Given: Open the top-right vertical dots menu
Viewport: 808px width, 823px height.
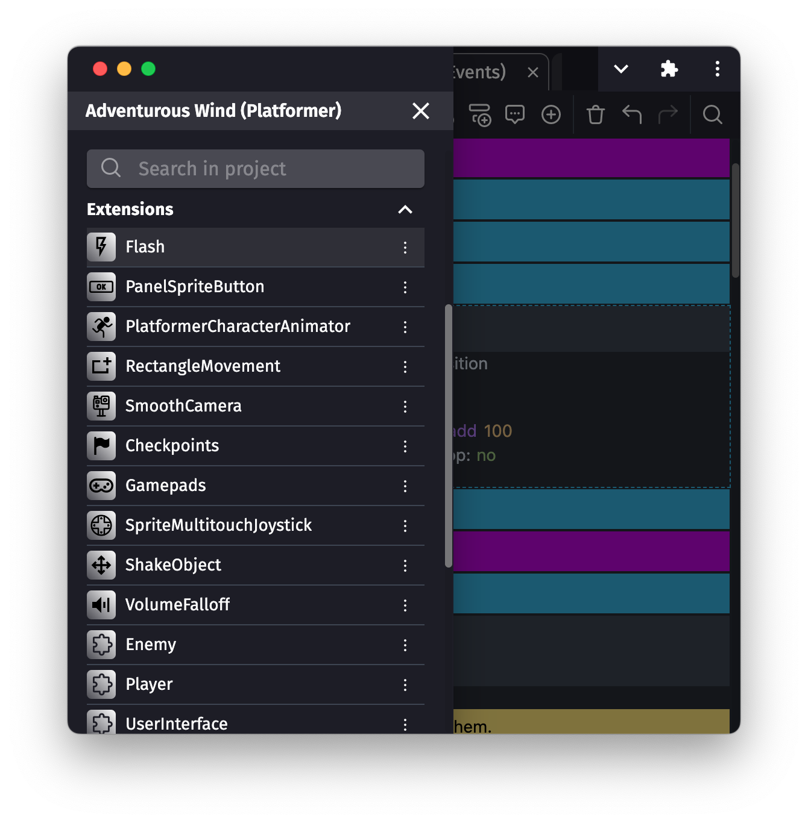Looking at the screenshot, I should [717, 69].
